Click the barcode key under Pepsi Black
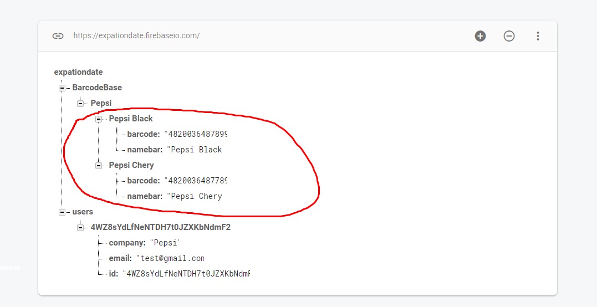The image size is (597, 307). pos(144,134)
